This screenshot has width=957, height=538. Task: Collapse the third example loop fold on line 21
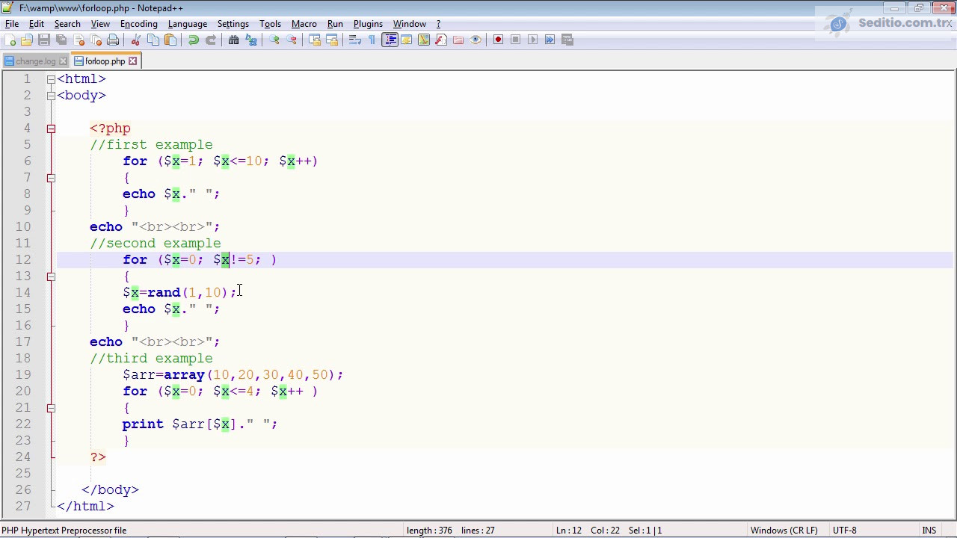click(50, 407)
